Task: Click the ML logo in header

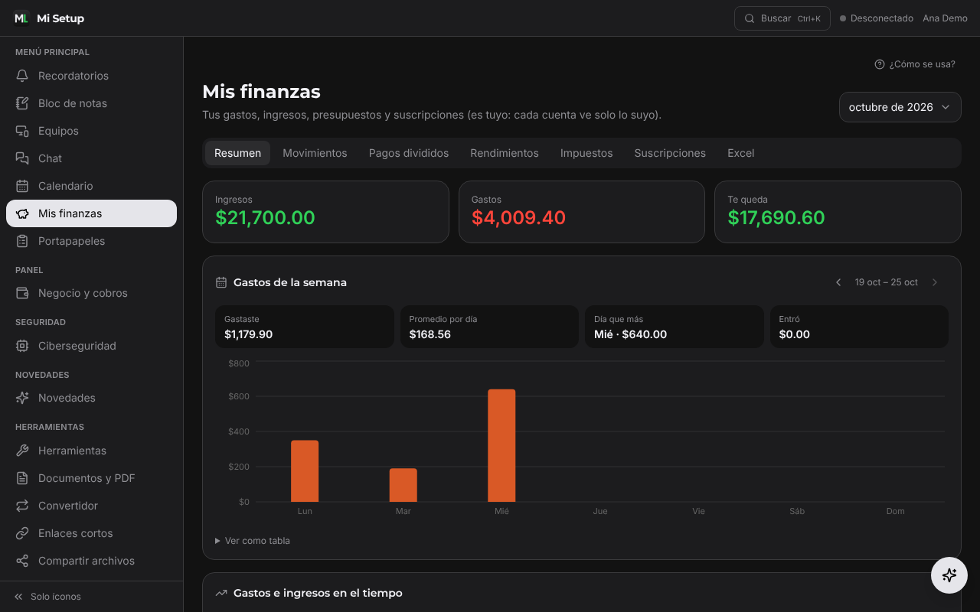Action: point(21,18)
